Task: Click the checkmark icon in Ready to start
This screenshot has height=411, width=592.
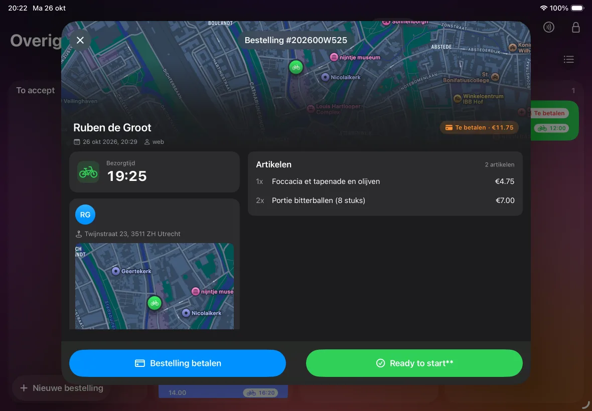Action: click(x=381, y=363)
